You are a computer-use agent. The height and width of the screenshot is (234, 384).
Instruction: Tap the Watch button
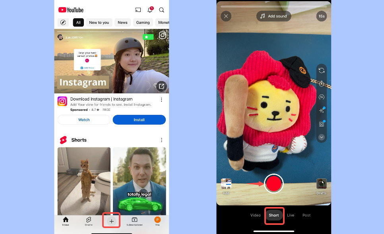(x=84, y=120)
